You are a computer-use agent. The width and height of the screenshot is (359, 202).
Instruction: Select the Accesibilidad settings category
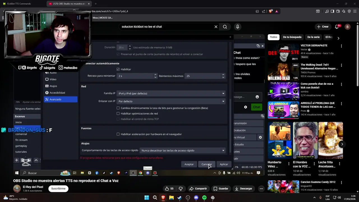point(61,93)
